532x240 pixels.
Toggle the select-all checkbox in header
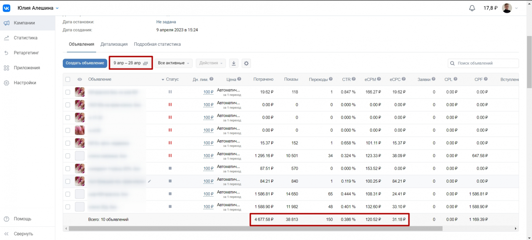[x=68, y=80]
